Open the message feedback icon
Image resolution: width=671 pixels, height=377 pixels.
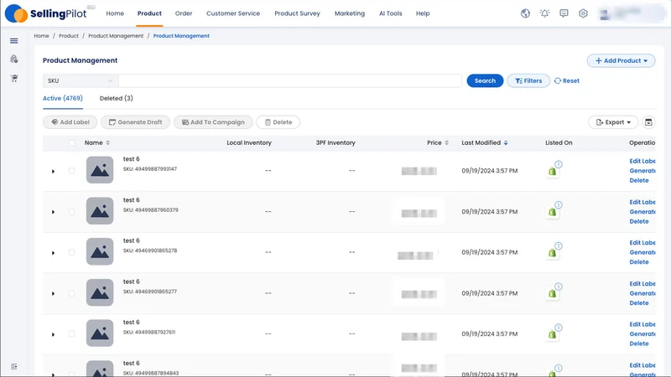click(x=564, y=13)
